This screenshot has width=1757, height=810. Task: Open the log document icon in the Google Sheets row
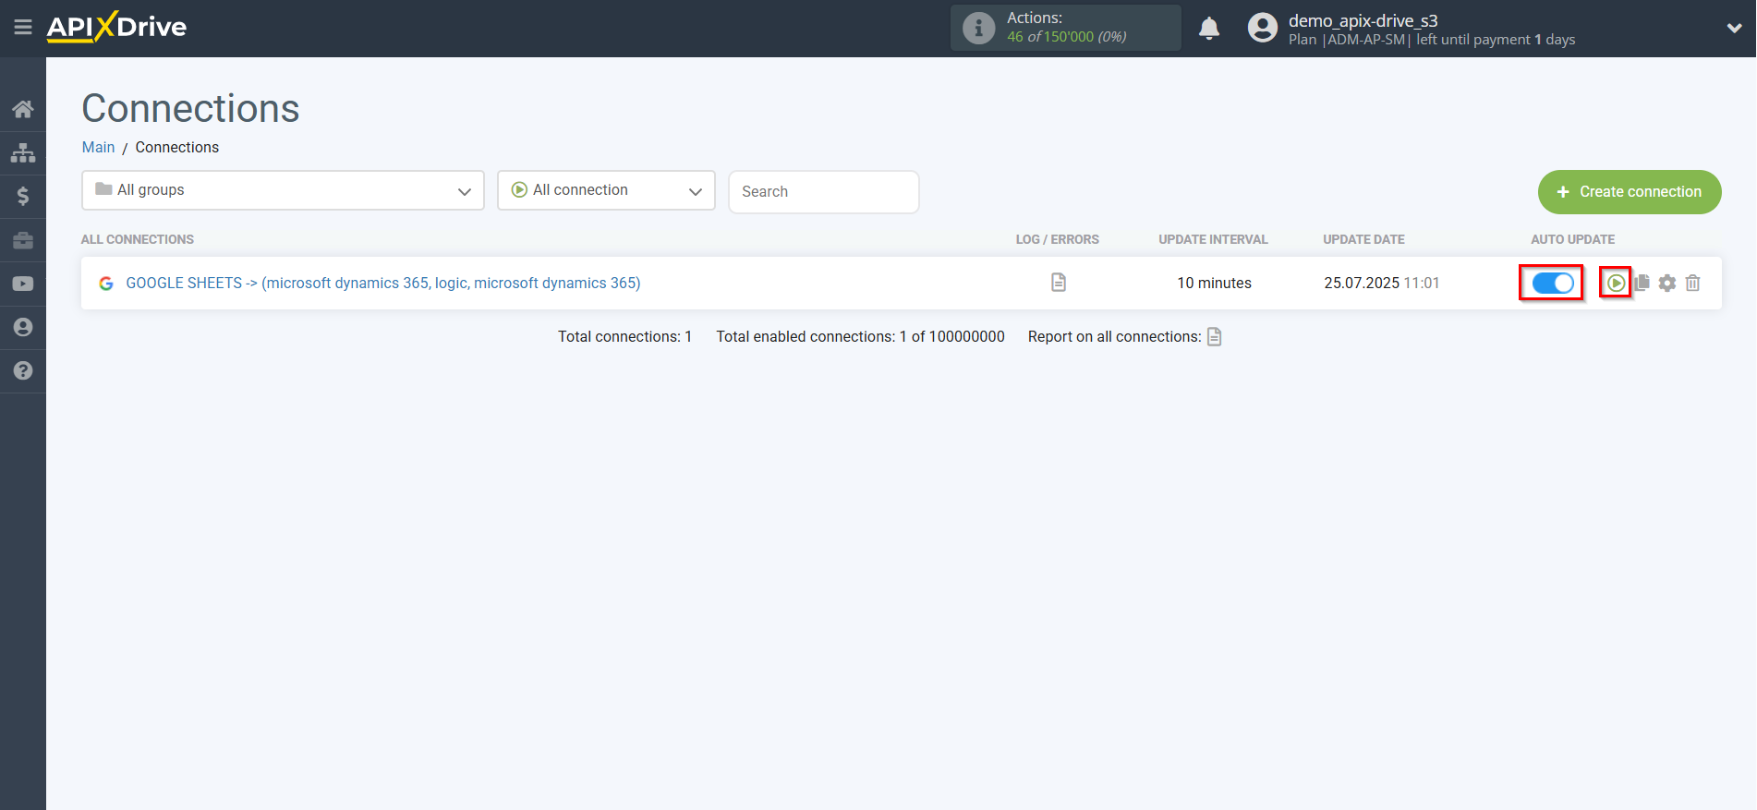click(1059, 283)
